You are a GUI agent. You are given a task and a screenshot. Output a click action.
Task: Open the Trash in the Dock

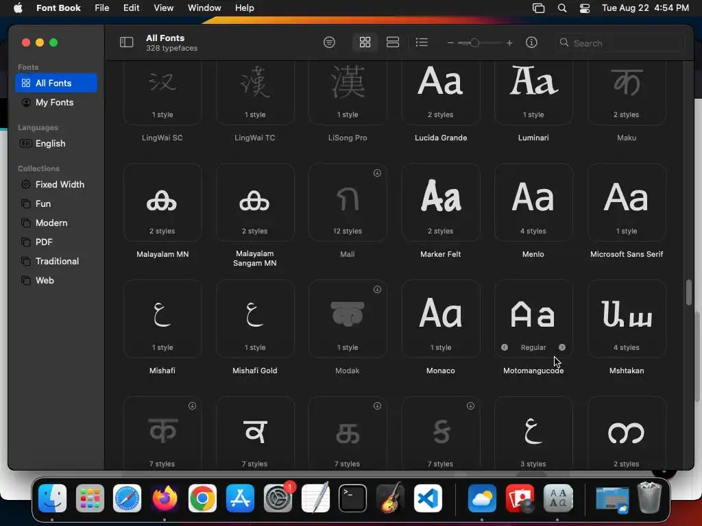coord(649,497)
